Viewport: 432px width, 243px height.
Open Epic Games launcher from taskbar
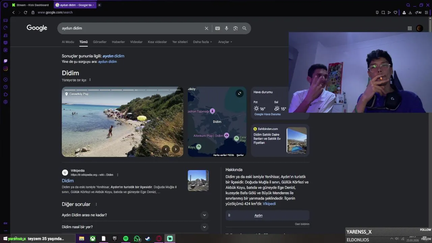point(115,239)
